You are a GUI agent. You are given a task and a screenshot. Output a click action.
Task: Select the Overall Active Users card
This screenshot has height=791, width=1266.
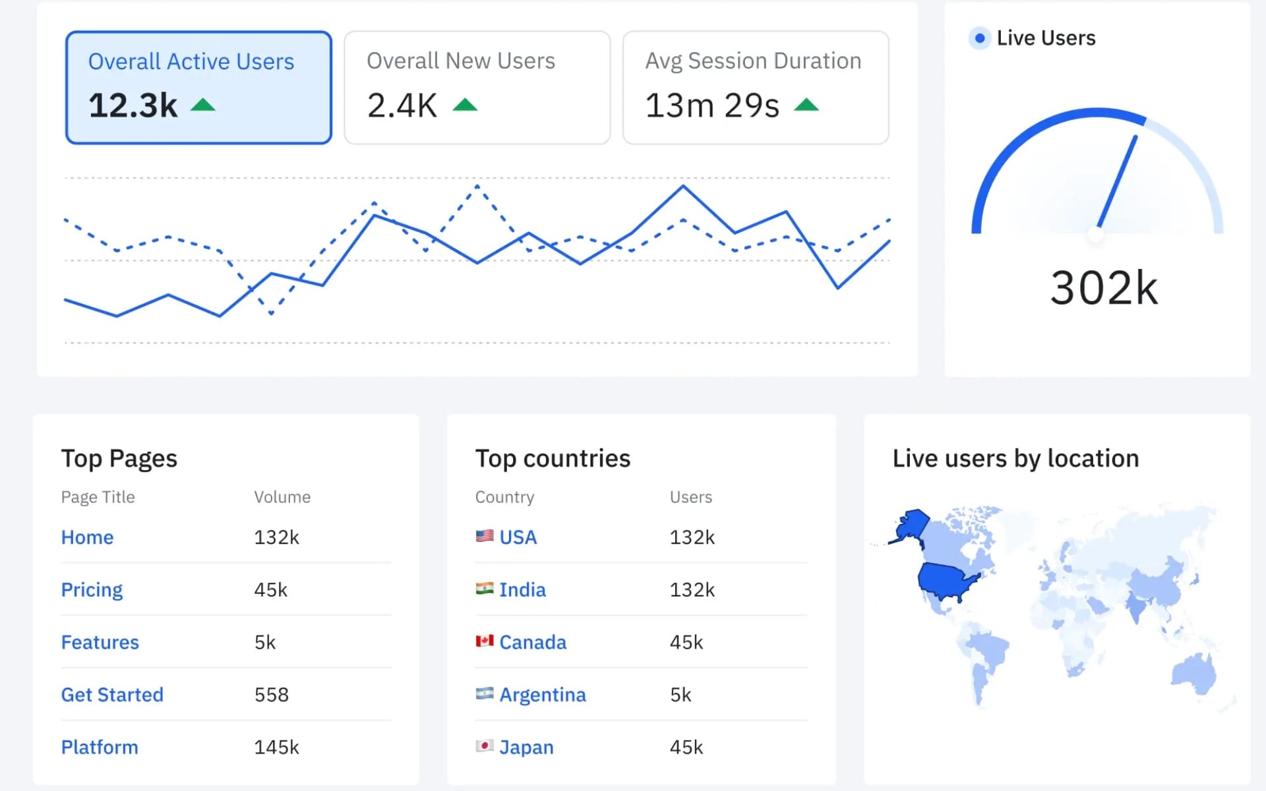(x=197, y=86)
